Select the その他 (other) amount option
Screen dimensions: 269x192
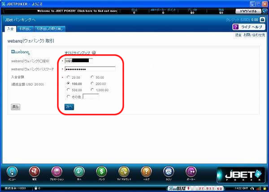click(x=68, y=97)
